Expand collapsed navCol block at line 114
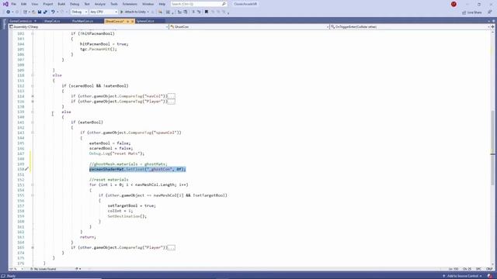 point(33,96)
